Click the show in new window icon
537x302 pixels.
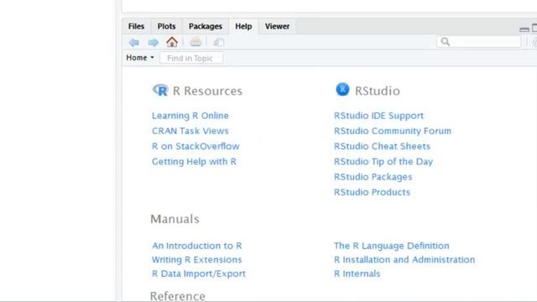tap(218, 43)
